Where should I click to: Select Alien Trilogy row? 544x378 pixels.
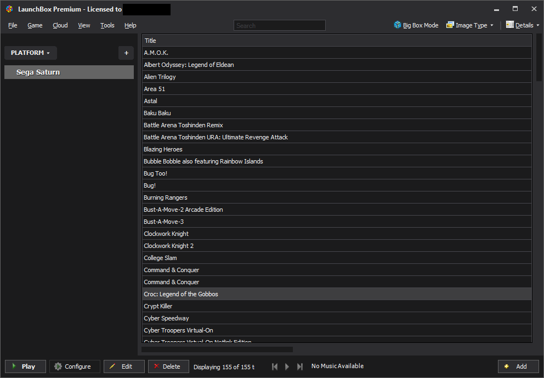click(337, 77)
